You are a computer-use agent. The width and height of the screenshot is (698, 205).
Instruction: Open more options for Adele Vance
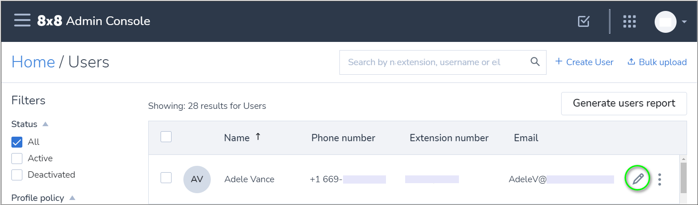pyautogui.click(x=660, y=179)
